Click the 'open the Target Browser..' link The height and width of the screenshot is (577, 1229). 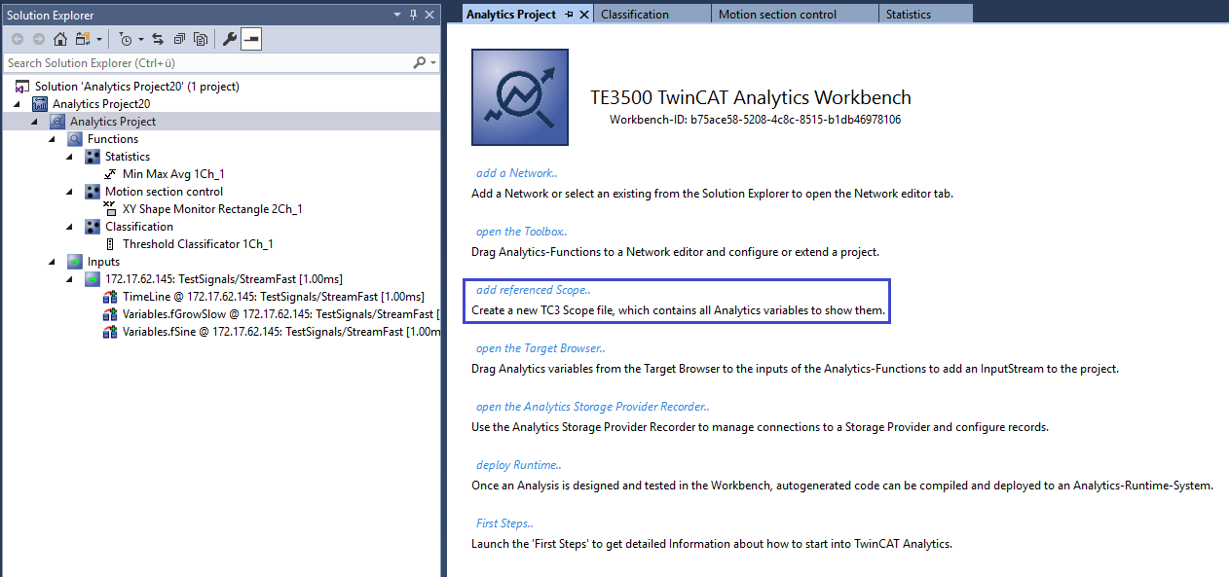click(540, 348)
